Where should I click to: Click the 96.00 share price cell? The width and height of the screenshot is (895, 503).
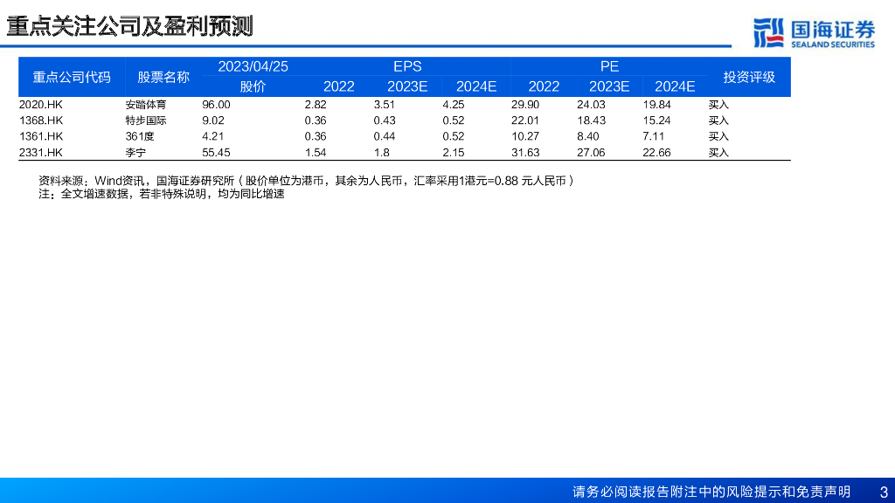(216, 105)
